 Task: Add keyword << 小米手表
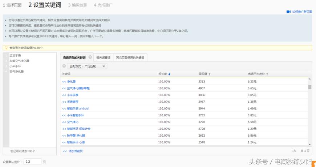coord(70,95)
